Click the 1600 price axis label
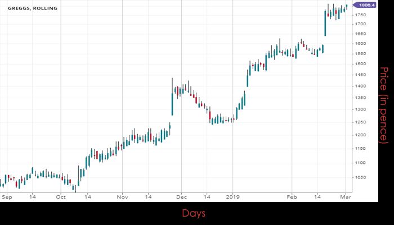394x225 pixels. (x=361, y=44)
